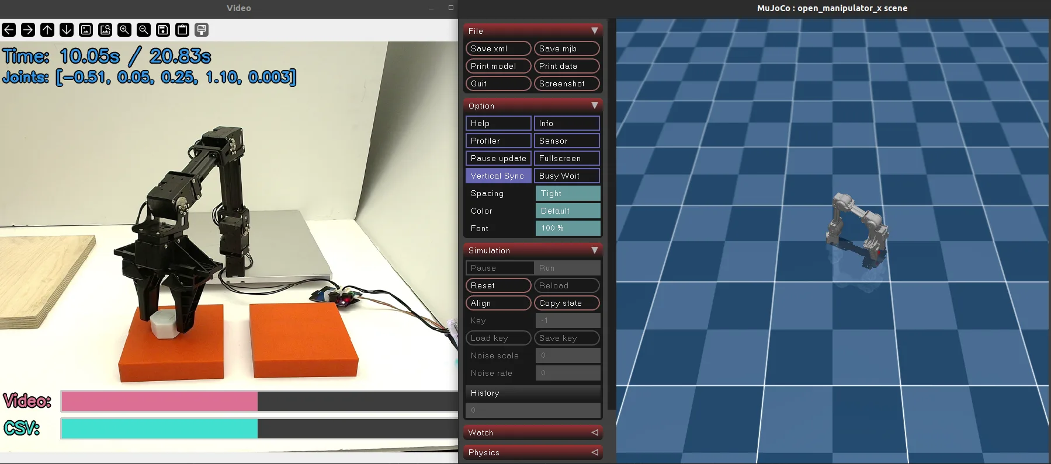The width and height of the screenshot is (1051, 464).
Task: Click the zoom in magnifier icon
Action: click(x=124, y=30)
